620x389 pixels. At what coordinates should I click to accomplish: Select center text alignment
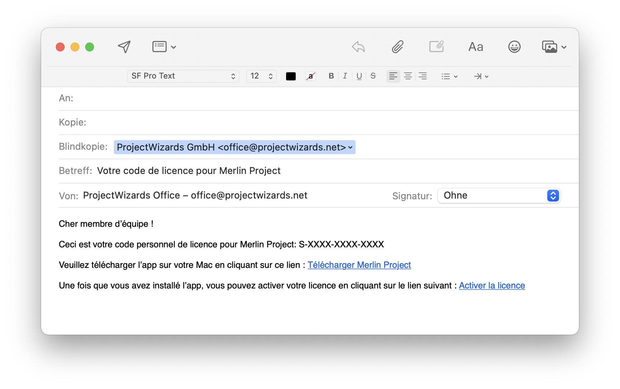point(408,76)
